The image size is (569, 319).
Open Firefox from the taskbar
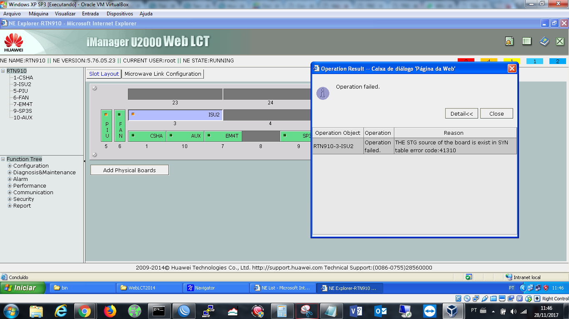110,311
